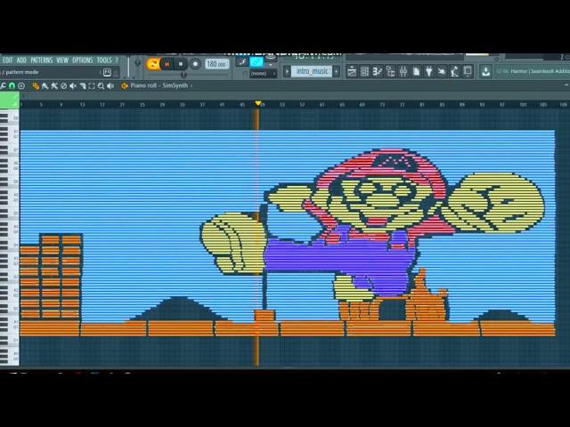Image resolution: width=570 pixels, height=427 pixels.
Task: Open the VIEW menu
Action: coord(62,60)
